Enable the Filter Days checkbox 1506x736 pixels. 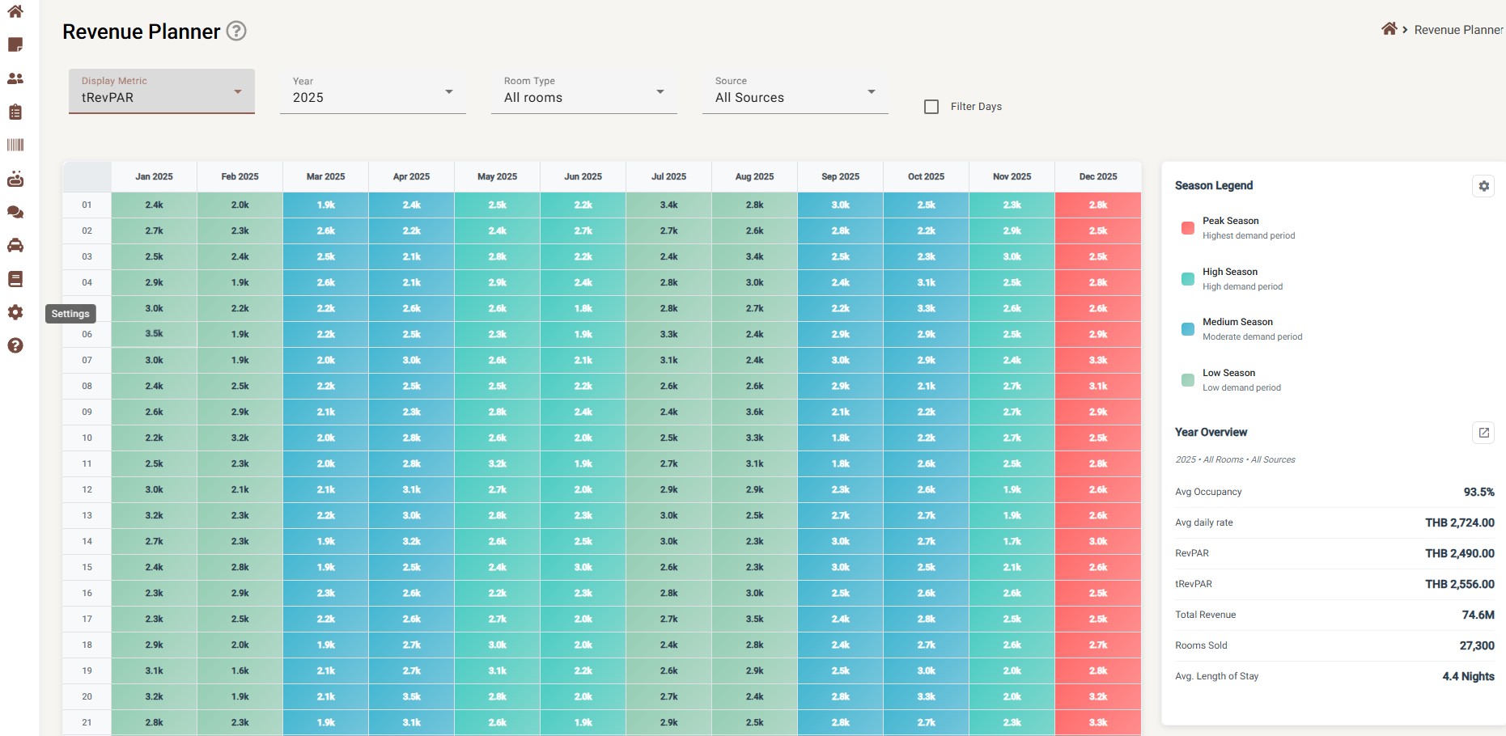(x=931, y=107)
